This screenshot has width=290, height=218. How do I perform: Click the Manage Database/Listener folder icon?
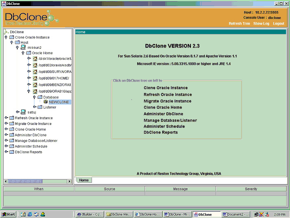pos(11,141)
